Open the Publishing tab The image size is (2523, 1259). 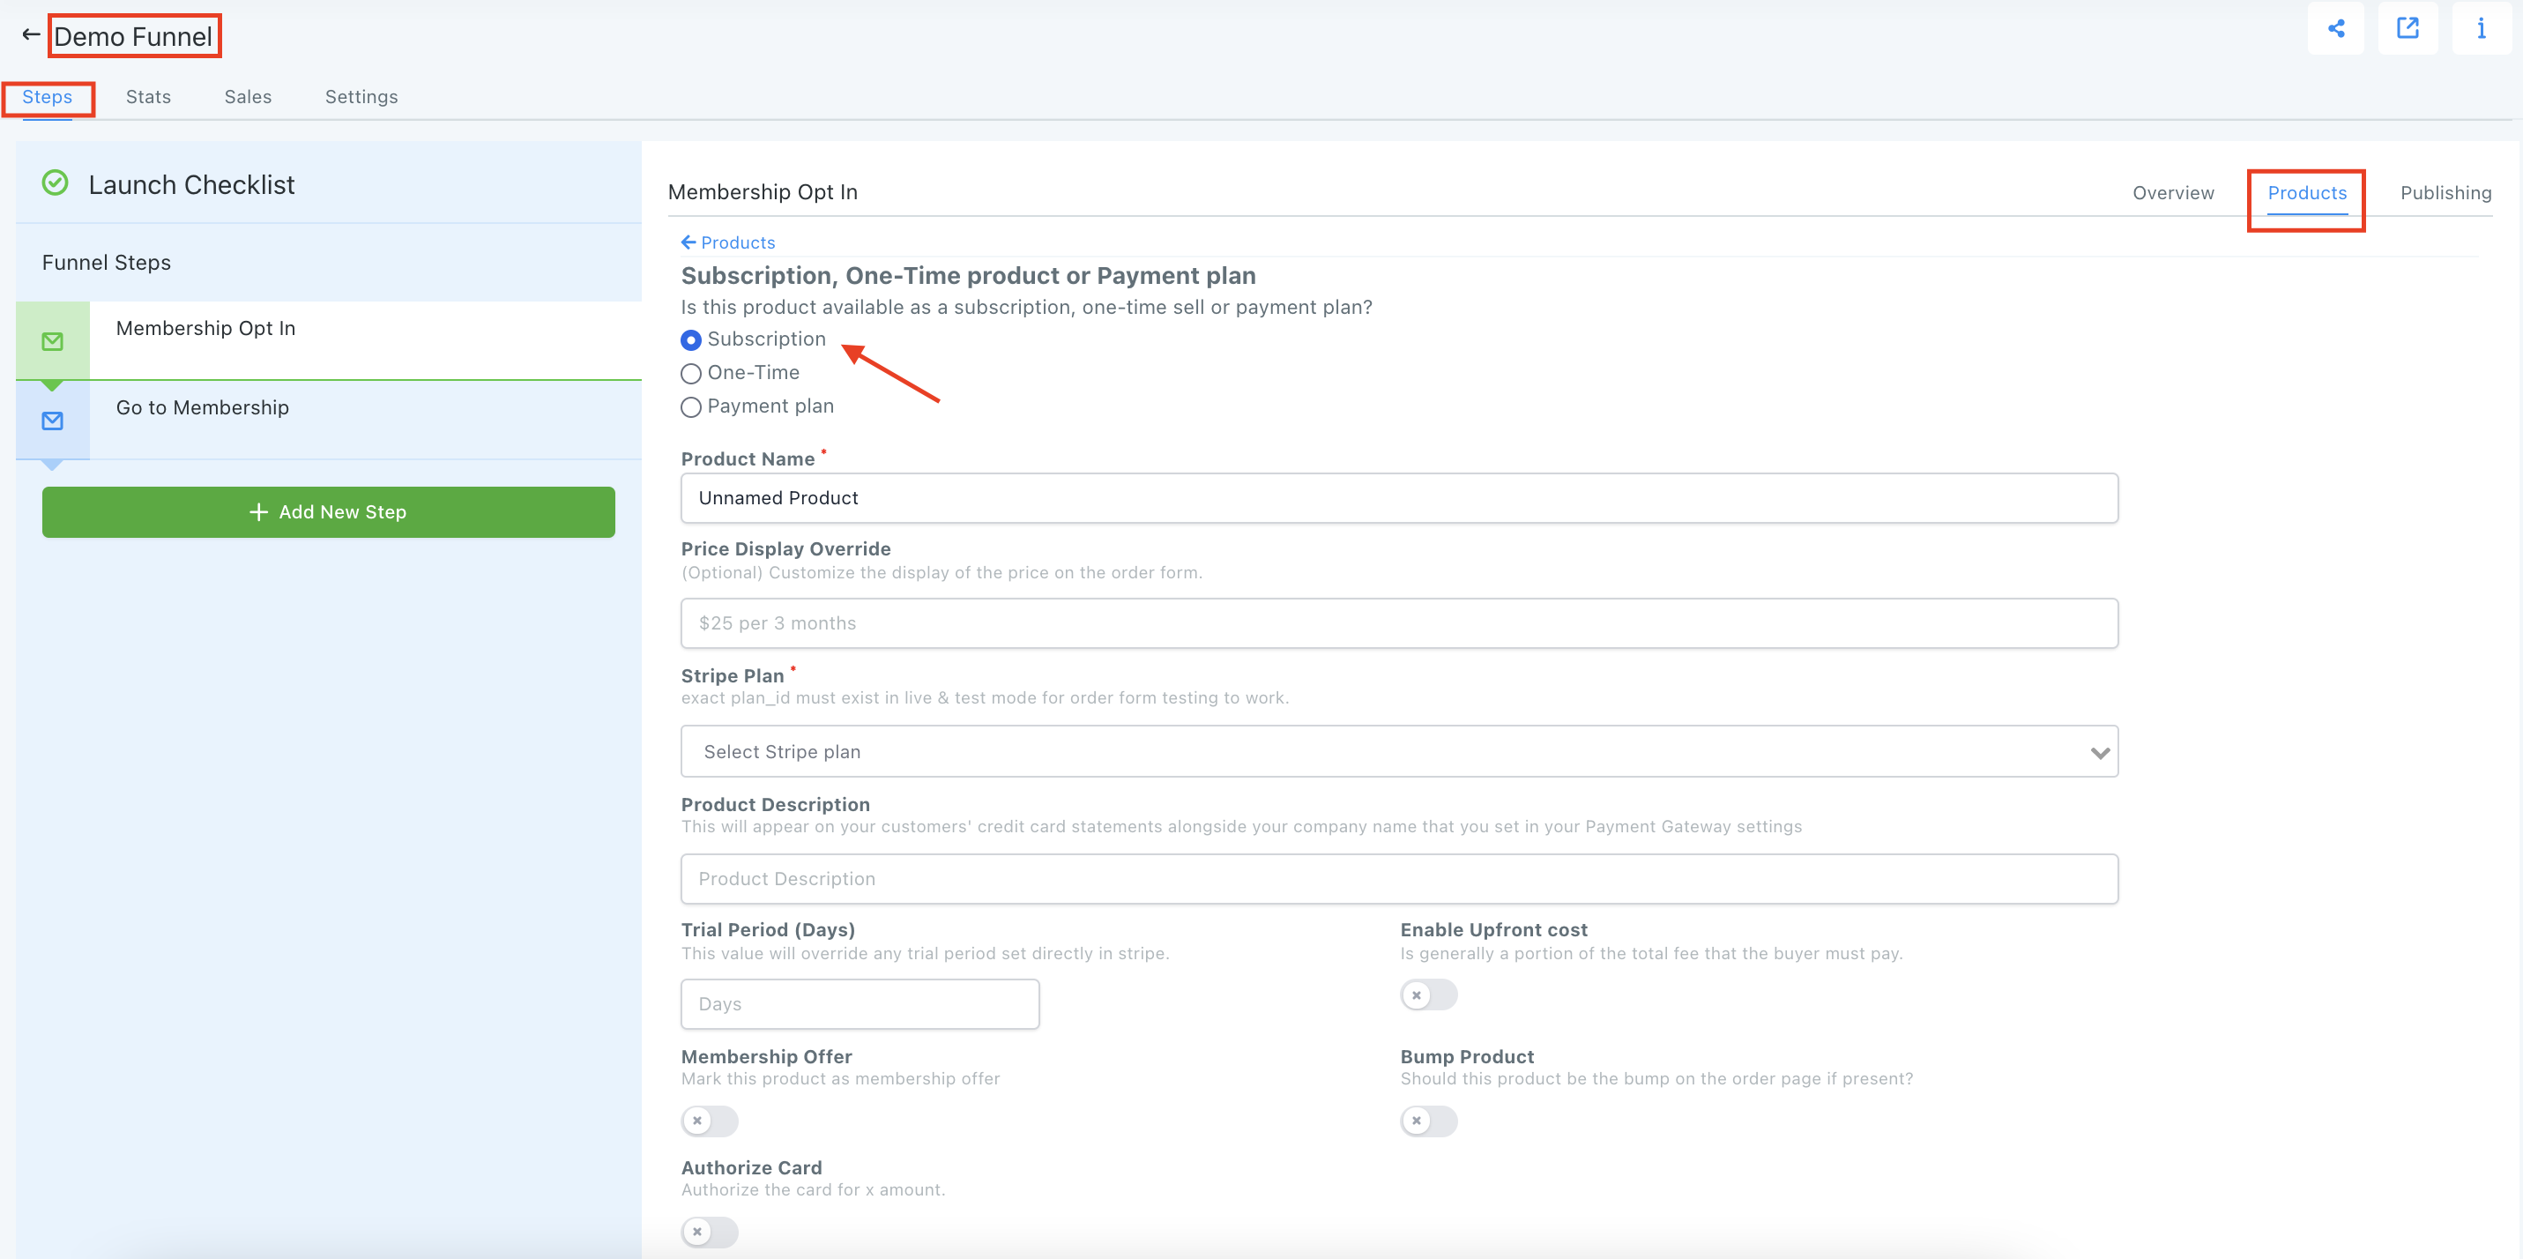tap(2445, 193)
